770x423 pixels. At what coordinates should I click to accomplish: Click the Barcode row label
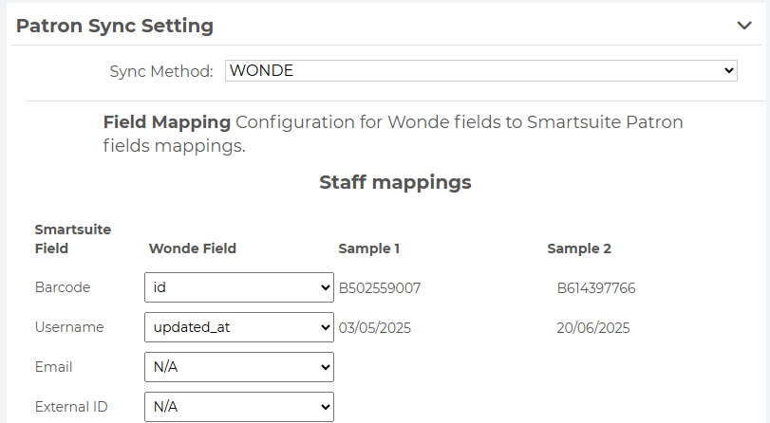tap(63, 287)
